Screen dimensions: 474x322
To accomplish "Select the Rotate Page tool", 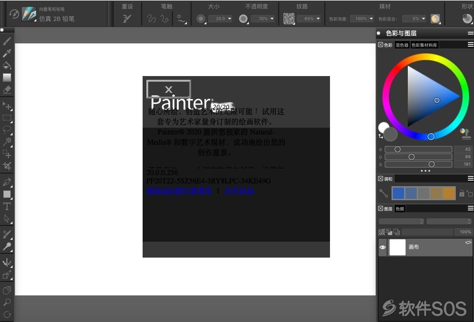I will (x=7, y=315).
